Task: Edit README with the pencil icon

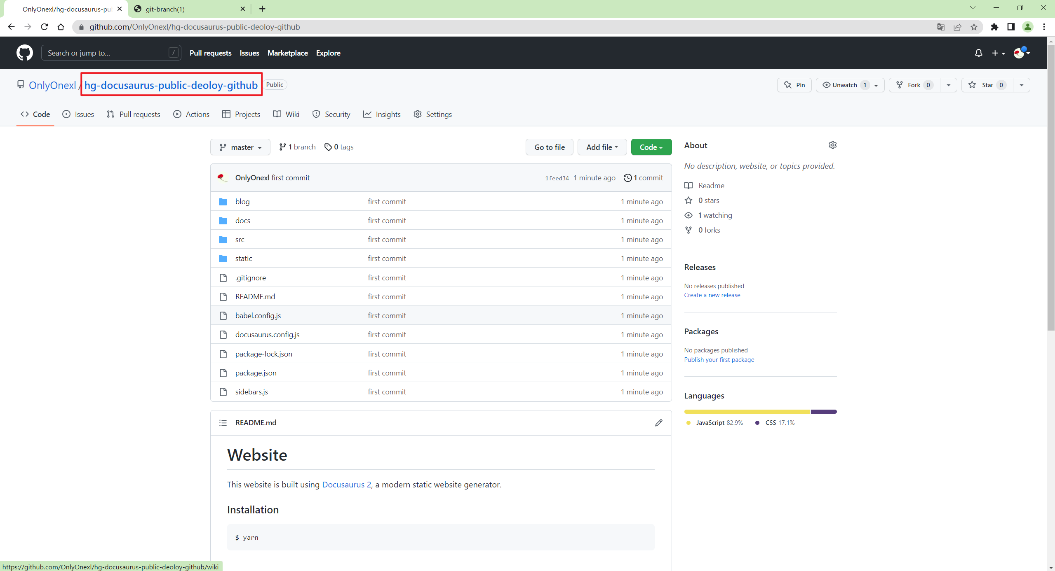Action: coord(658,423)
